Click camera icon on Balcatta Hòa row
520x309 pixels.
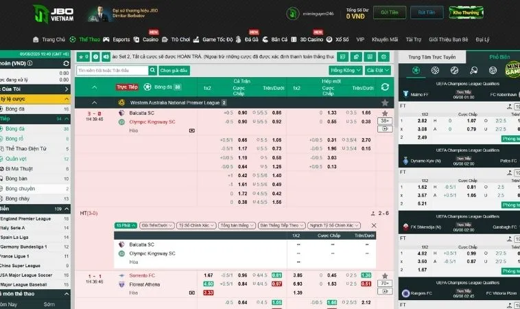pos(191,130)
